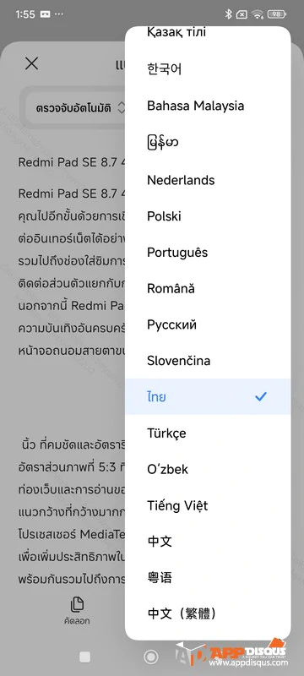Screen dimensions: 304x676
Task: Choose the Burmese မြန်မာ language entry
Action: click(x=208, y=143)
